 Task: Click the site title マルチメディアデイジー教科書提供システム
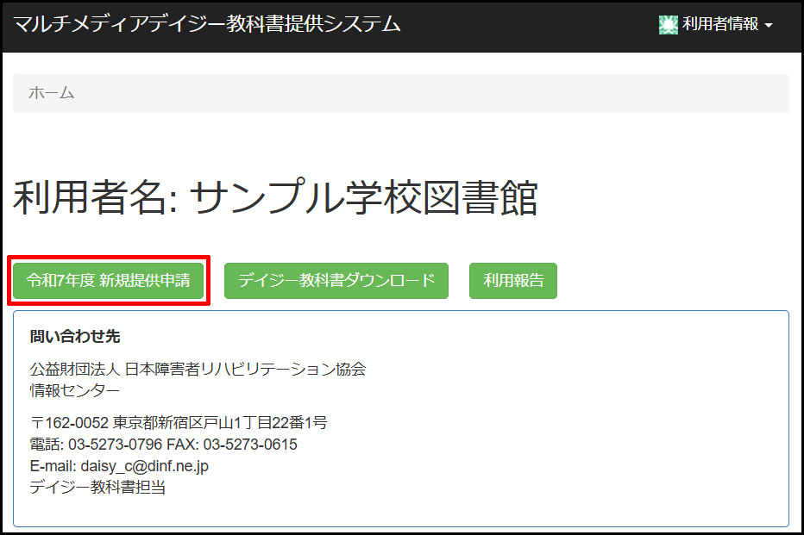point(207,26)
